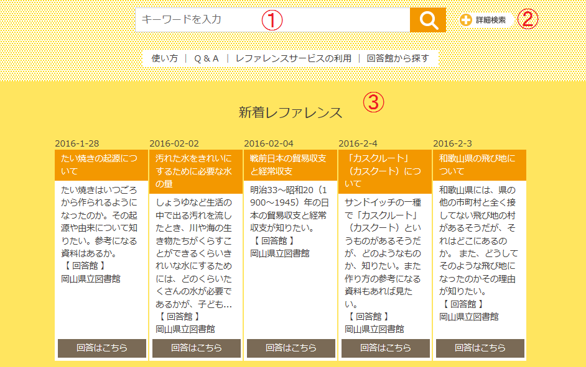Click 回答はこちら under the dirty water card

pyautogui.click(x=197, y=348)
